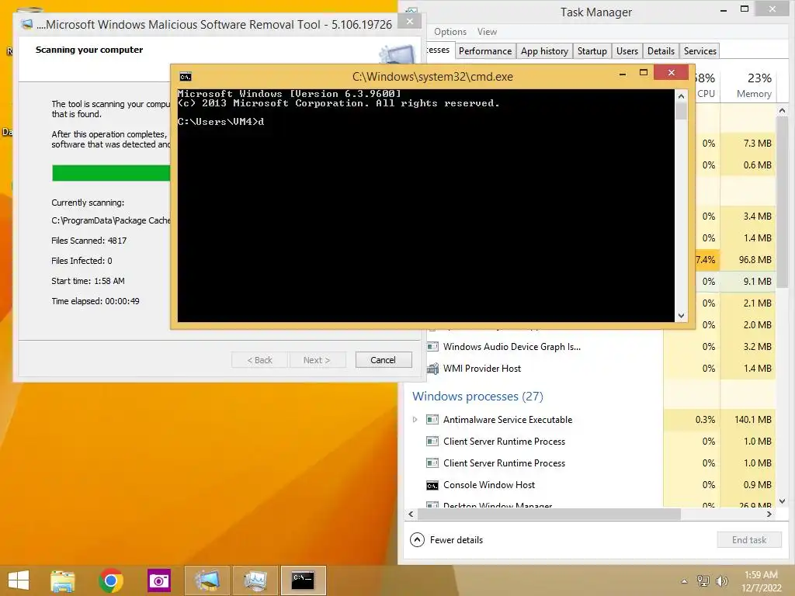Screen dimensions: 795x596
Task: Click the WMI Provider Host icon
Action: coord(432,369)
